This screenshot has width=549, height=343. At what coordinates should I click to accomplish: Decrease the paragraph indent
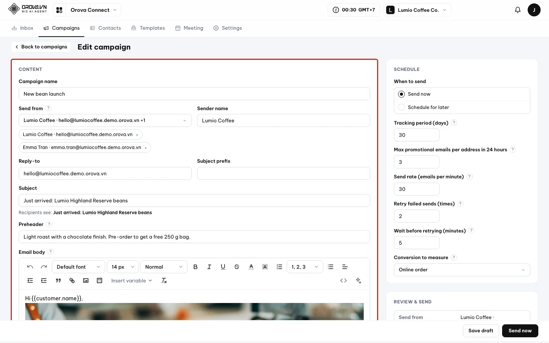(x=30, y=280)
